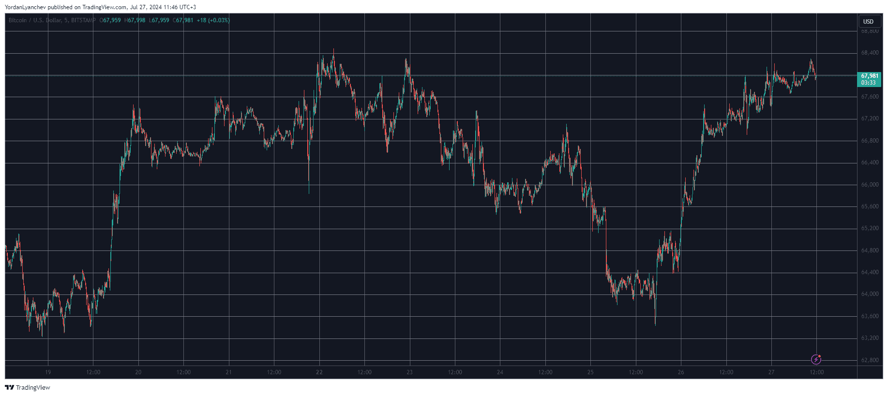Click the 03:33 candle countdown timer
Viewport: 888px width, 396px height.
pos(869,83)
